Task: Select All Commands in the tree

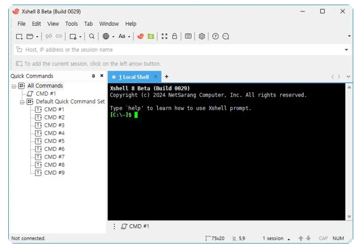Action: coord(45,86)
